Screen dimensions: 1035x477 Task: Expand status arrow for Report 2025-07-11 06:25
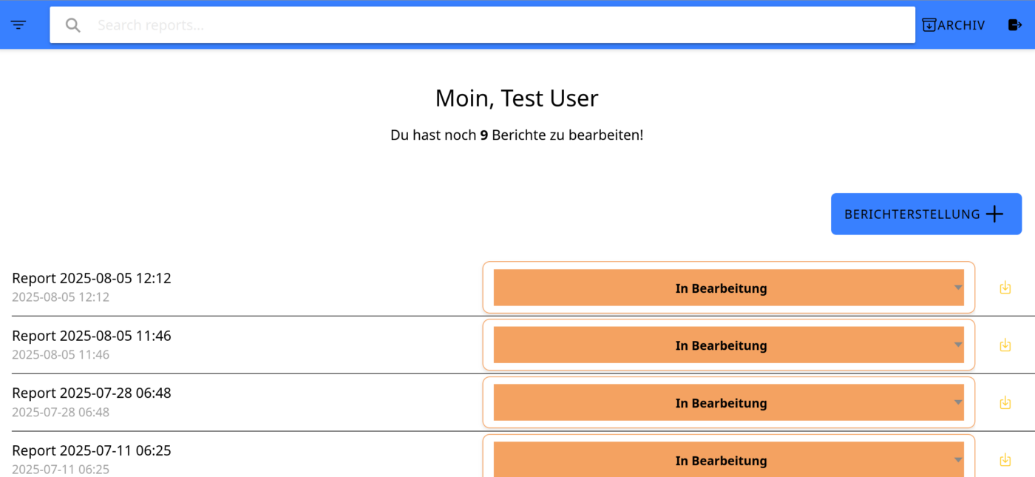click(x=957, y=460)
